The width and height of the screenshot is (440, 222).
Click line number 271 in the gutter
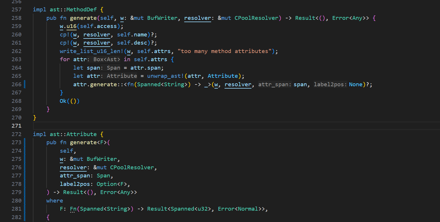[16, 126]
